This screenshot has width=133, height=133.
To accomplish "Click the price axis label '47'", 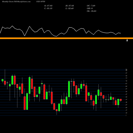I will [x=126, y=94].
